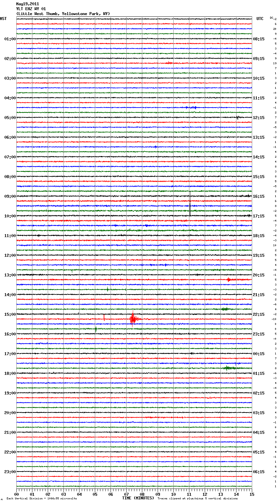The image size is (278, 503).
Task: Click the "23:00" MST time label
Action: click(10, 472)
